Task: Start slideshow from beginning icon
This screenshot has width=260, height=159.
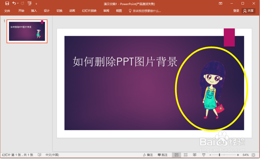Action: pos(29,3)
